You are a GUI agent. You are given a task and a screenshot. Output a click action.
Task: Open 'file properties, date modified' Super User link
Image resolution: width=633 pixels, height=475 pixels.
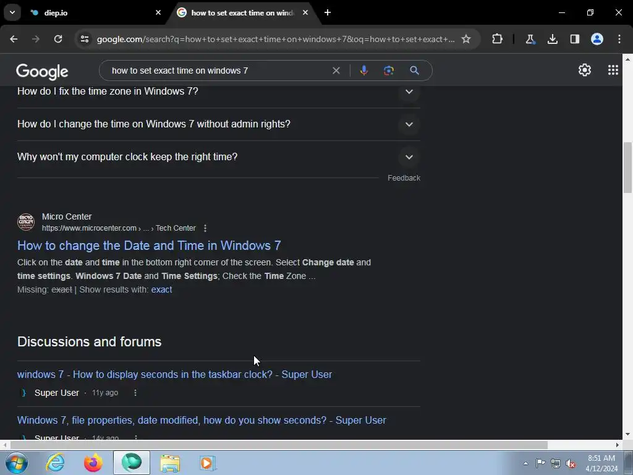pos(202,421)
